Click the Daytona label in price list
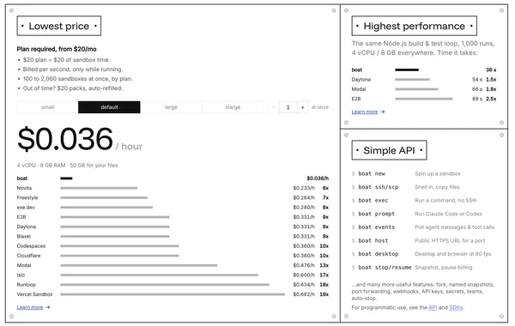Screen dimensions: 515x326 click(x=27, y=226)
